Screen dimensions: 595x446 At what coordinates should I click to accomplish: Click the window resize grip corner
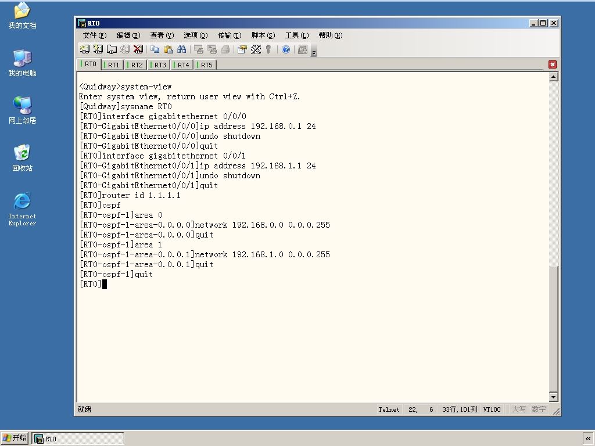pos(556,411)
